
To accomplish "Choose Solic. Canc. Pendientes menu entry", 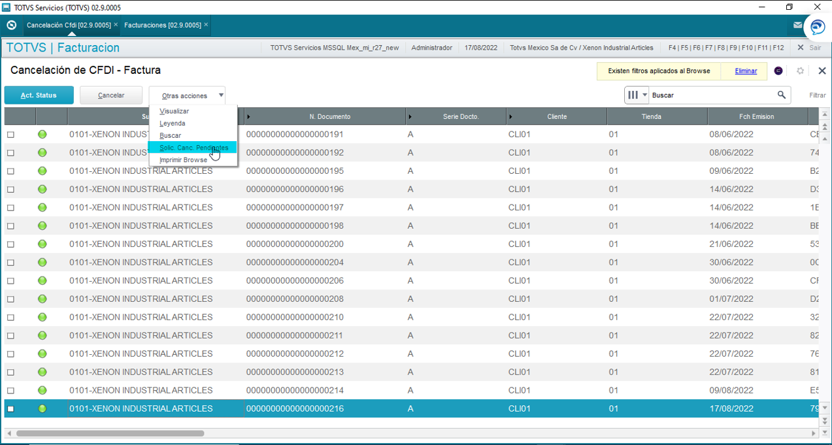I will 193,148.
